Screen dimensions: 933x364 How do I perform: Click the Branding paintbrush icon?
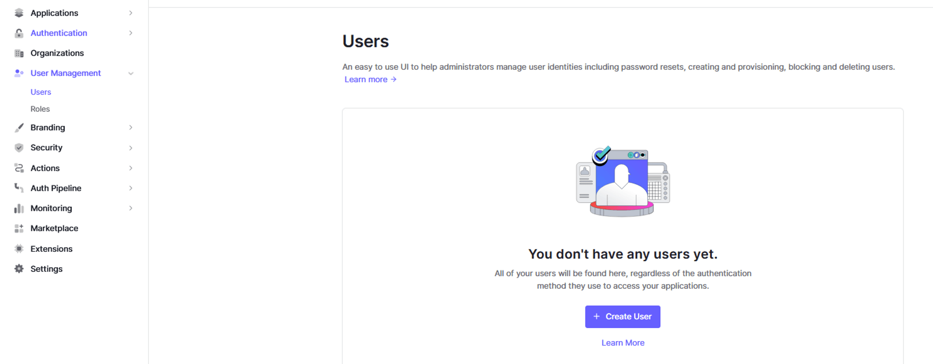[19, 128]
